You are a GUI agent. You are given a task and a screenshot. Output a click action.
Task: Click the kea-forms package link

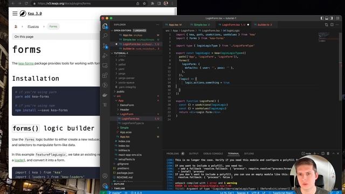pos(26,64)
